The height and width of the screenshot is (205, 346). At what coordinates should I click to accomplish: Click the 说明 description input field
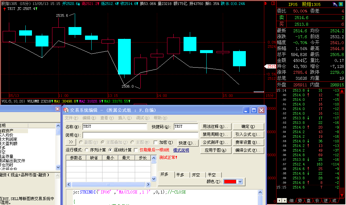(140, 135)
